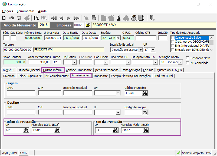Click binoculars next to Origem Código Município
Image resolution: width=217 pixels, height=156 pixels.
coord(145,93)
